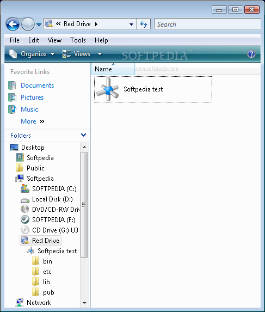Click the DVD/CD-RW disc icon
Image resolution: width=265 pixels, height=312 pixels.
click(25, 209)
